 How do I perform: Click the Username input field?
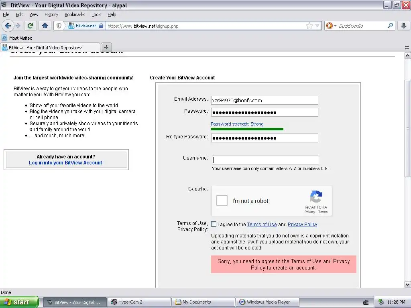(x=265, y=160)
